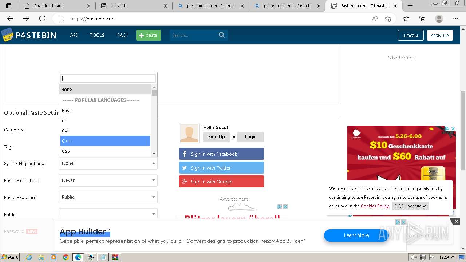Click the LOGIN button in header

click(411, 35)
